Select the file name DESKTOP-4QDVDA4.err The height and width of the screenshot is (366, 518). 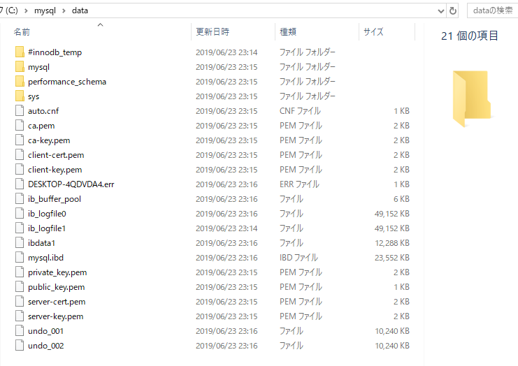71,184
